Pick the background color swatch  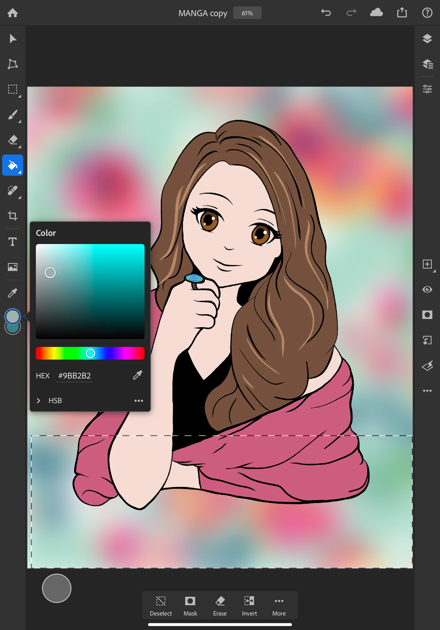[13, 329]
